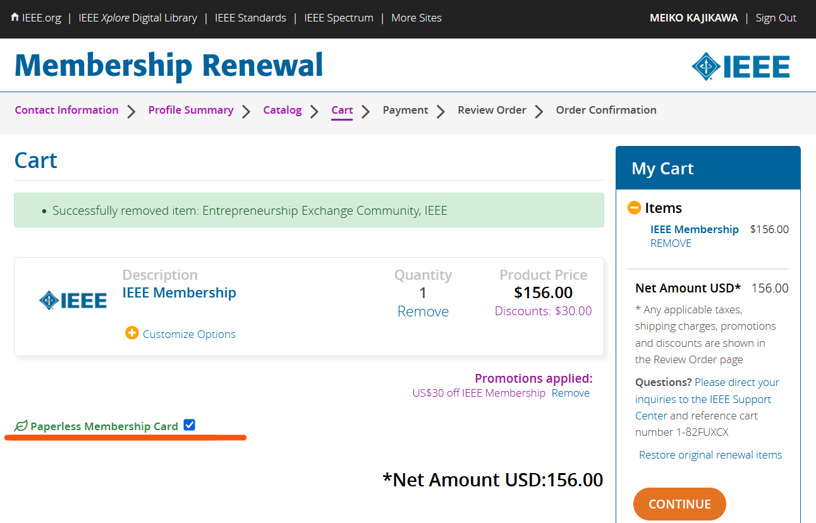Screen dimensions: 816x523
Task: Click the home icon beside IEEE.org
Action: [x=15, y=17]
